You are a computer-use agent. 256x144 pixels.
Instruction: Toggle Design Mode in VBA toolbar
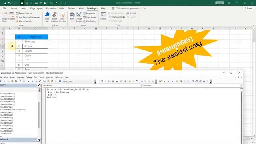40,81
